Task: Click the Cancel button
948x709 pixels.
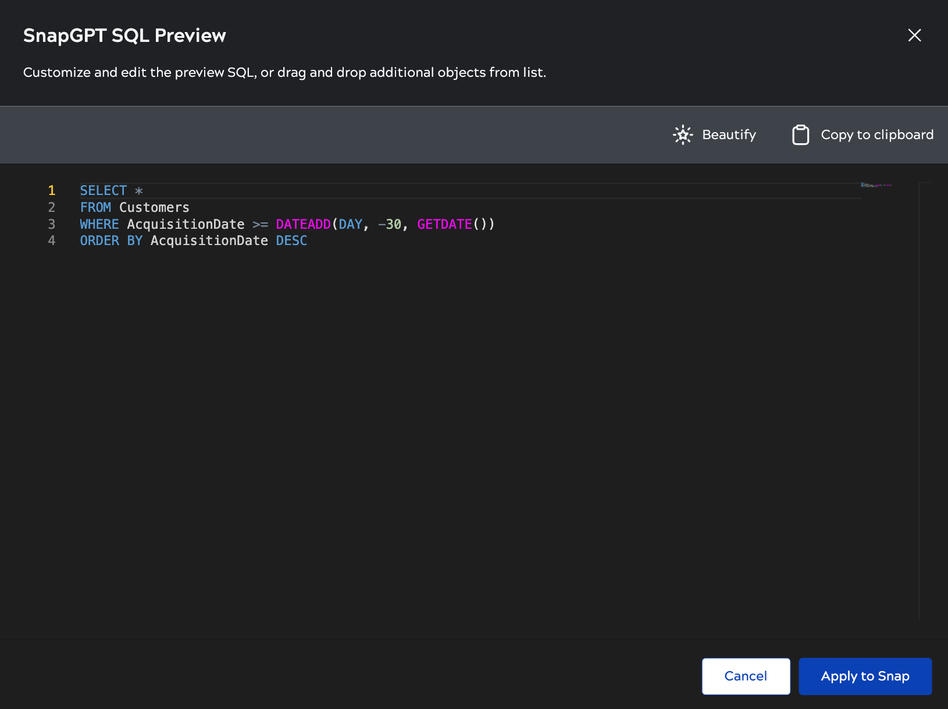Action: point(746,676)
